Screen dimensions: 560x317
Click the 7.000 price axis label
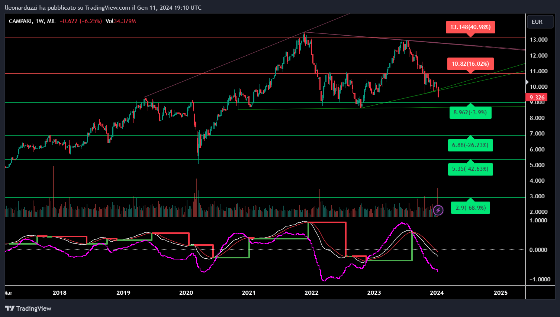coord(537,134)
